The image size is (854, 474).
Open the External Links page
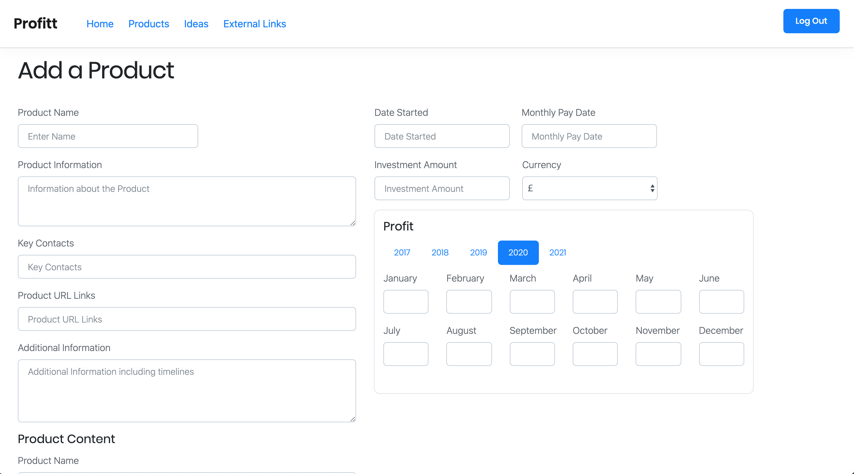point(255,24)
